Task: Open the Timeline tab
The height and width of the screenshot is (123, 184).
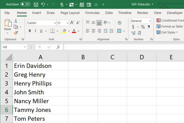Action: pyautogui.click(x=125, y=13)
